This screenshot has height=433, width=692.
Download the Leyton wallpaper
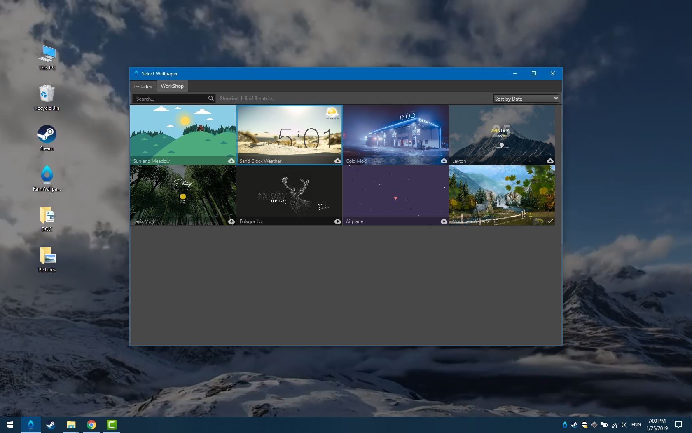(x=550, y=161)
